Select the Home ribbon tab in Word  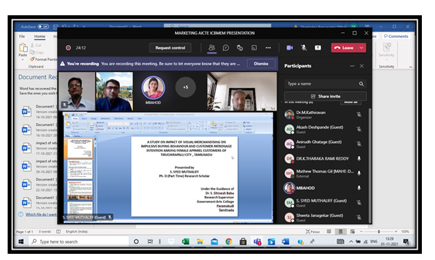pos(40,36)
